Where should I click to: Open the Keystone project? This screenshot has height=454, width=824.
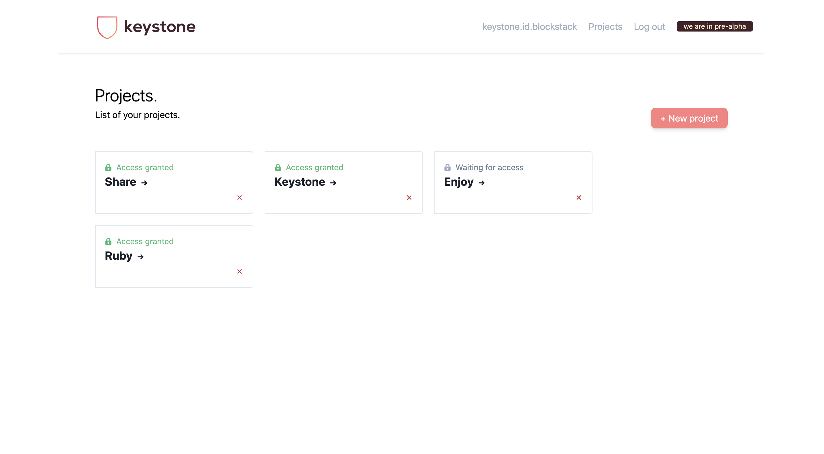(x=300, y=182)
